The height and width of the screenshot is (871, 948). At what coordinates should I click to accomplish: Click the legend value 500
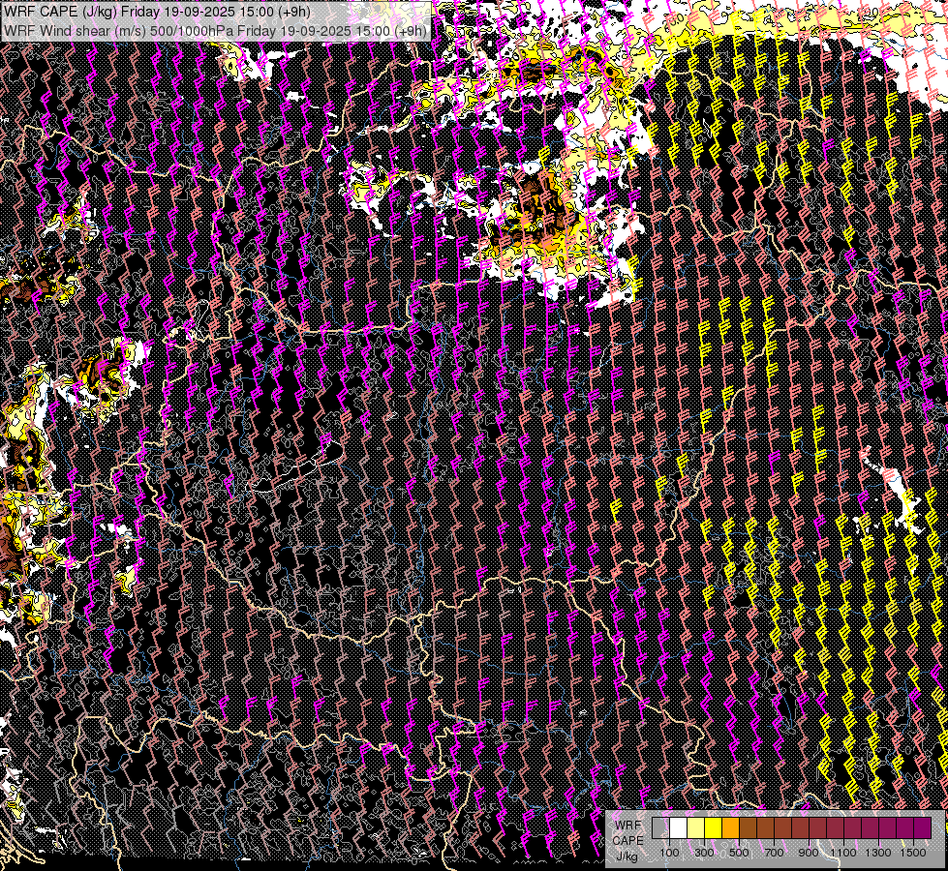click(x=739, y=853)
